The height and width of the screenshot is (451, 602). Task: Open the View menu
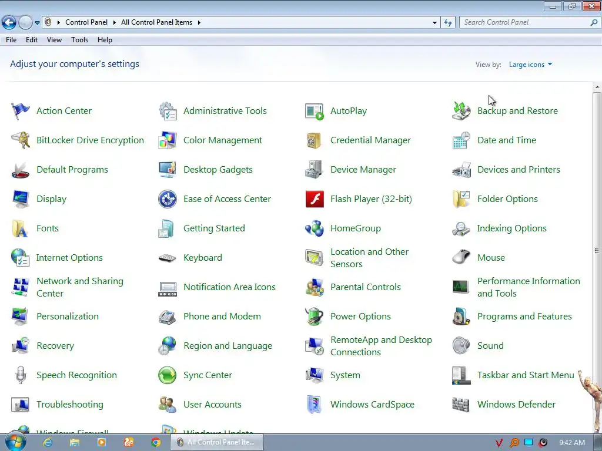click(54, 40)
